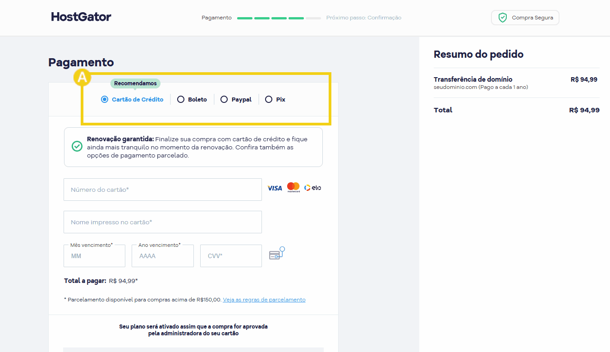Click the Compra Segura shield icon
Image resolution: width=610 pixels, height=352 pixels.
tap(502, 18)
